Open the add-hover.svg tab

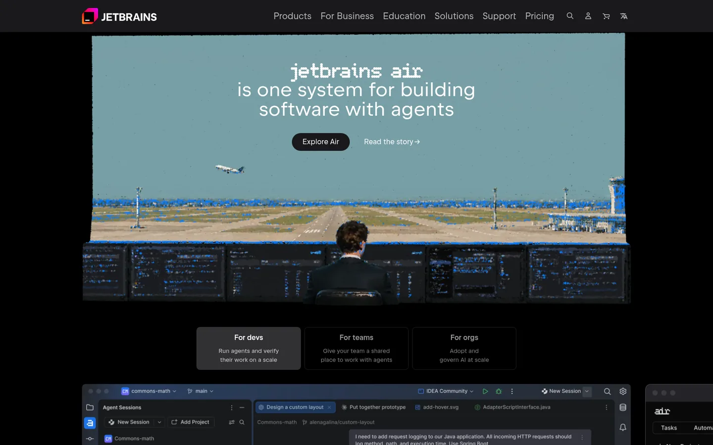coord(437,407)
